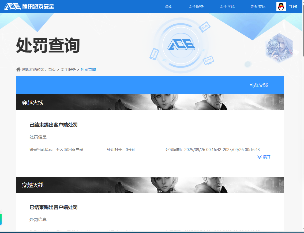
Task: Click the GAME monitor icon below-right of emblem
Action: click(208, 61)
